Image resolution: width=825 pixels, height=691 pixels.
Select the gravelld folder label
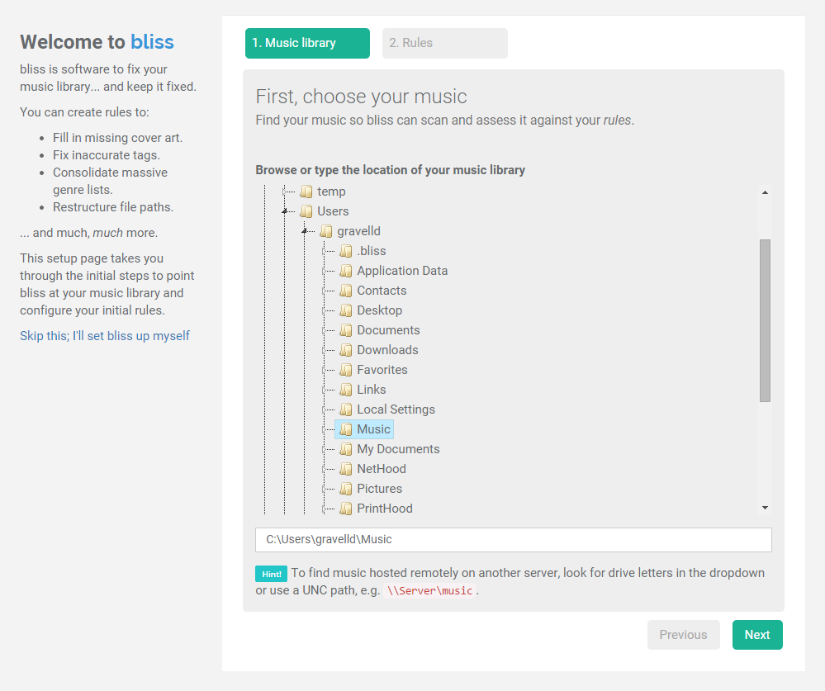pyautogui.click(x=359, y=231)
